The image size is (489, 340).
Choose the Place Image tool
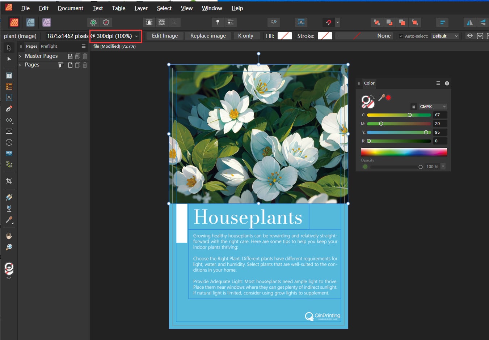(9, 154)
